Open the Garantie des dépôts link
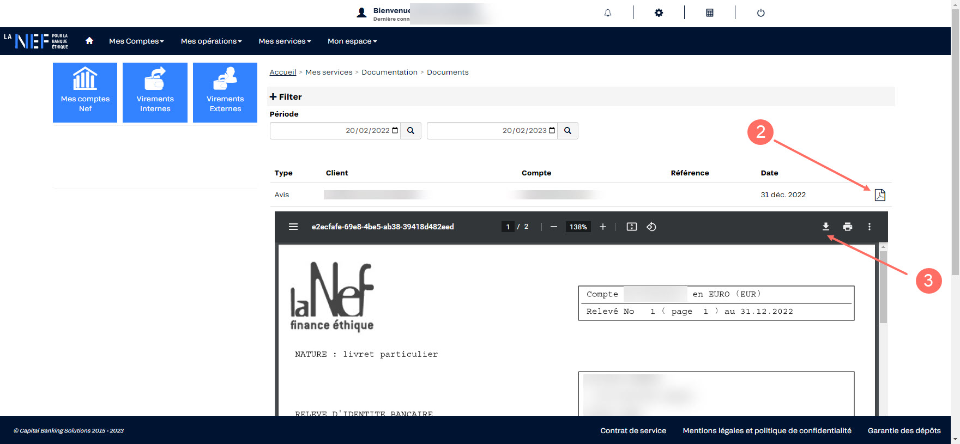This screenshot has height=444, width=960. (904, 430)
